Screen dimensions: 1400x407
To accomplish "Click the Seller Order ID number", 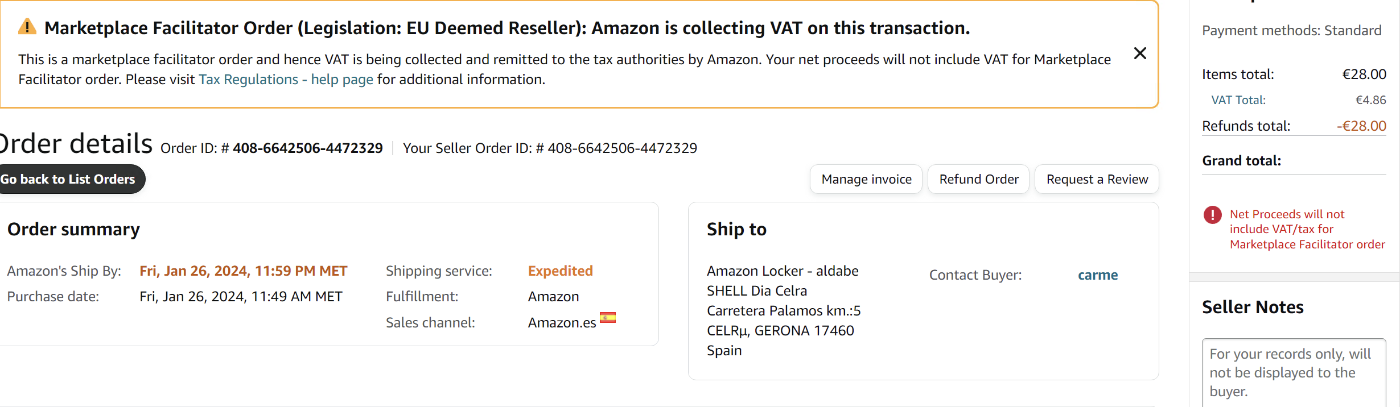I will click(x=623, y=148).
